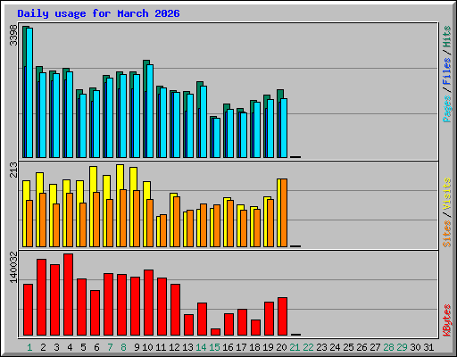Select the orange sites bar for day 11

tap(163, 230)
